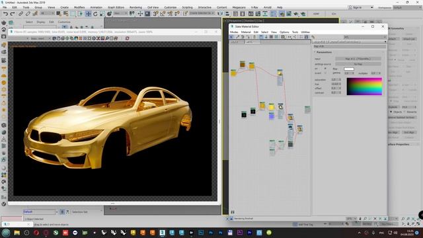The width and height of the screenshot is (423, 238).
Task: Open Edit Named Selection Sets icon
Action: coord(185,14)
